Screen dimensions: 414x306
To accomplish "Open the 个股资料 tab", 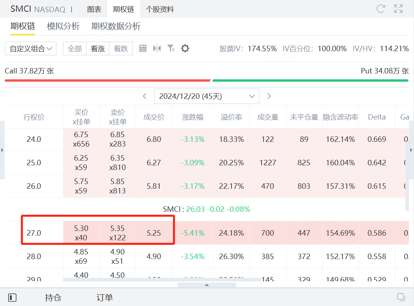I will click(160, 9).
